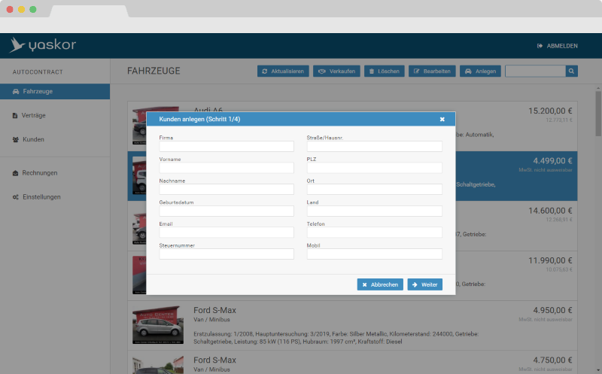Click the magnifier search button

(x=572, y=71)
